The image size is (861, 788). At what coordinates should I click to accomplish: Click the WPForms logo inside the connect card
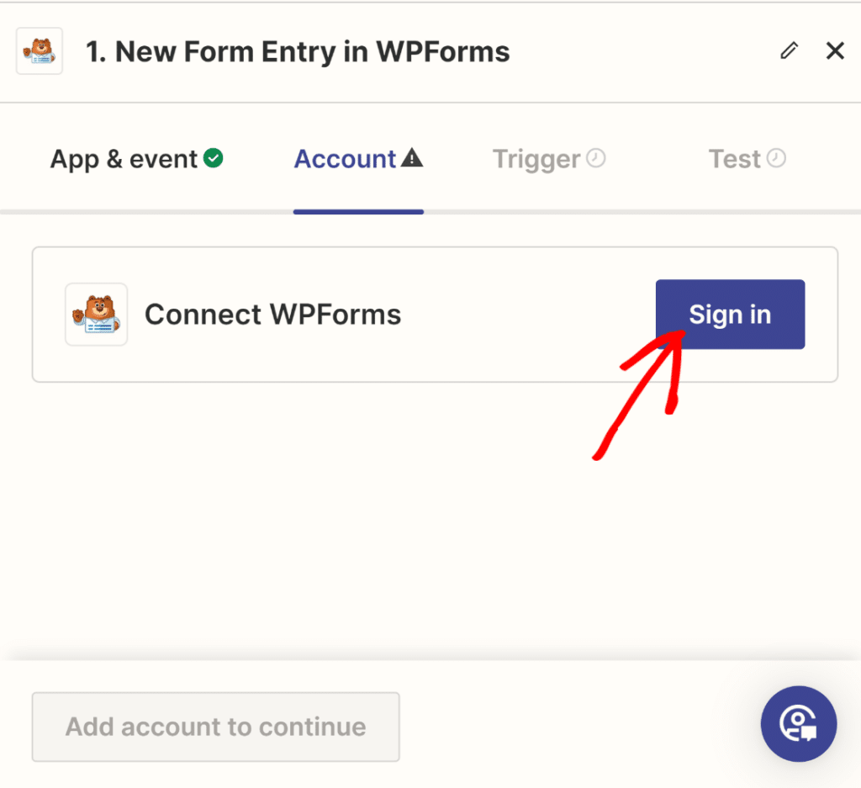point(96,314)
